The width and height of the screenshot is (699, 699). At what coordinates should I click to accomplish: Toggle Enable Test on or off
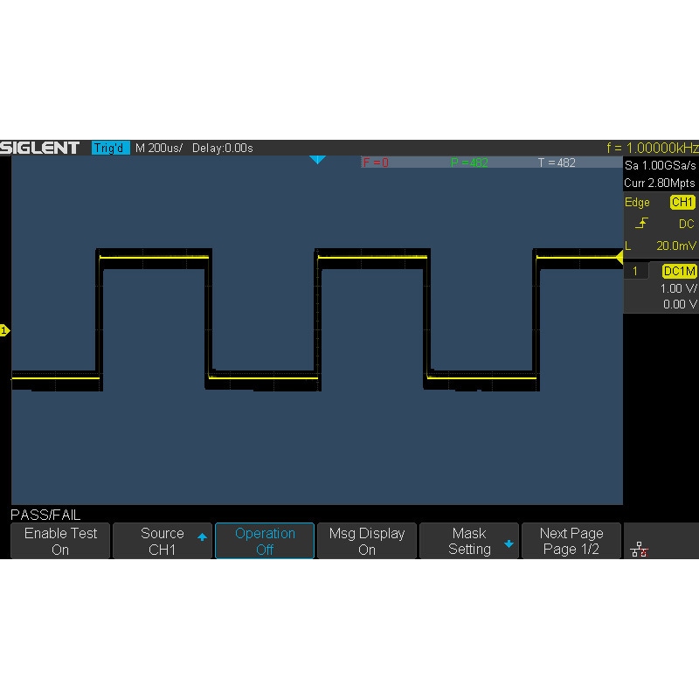pyautogui.click(x=60, y=541)
